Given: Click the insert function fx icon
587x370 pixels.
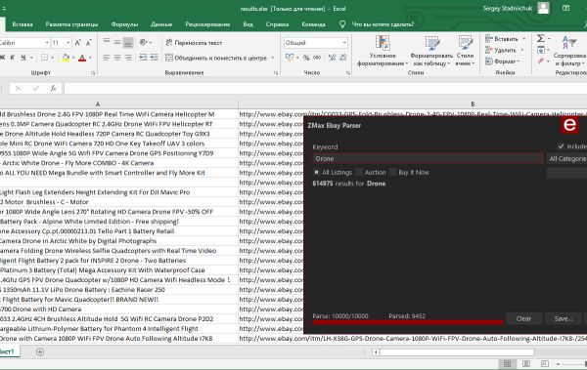Looking at the screenshot, I should point(53,88).
